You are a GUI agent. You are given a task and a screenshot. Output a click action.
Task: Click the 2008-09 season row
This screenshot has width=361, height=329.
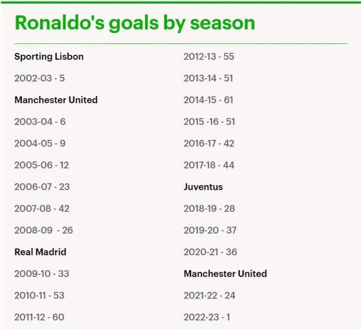point(43,230)
